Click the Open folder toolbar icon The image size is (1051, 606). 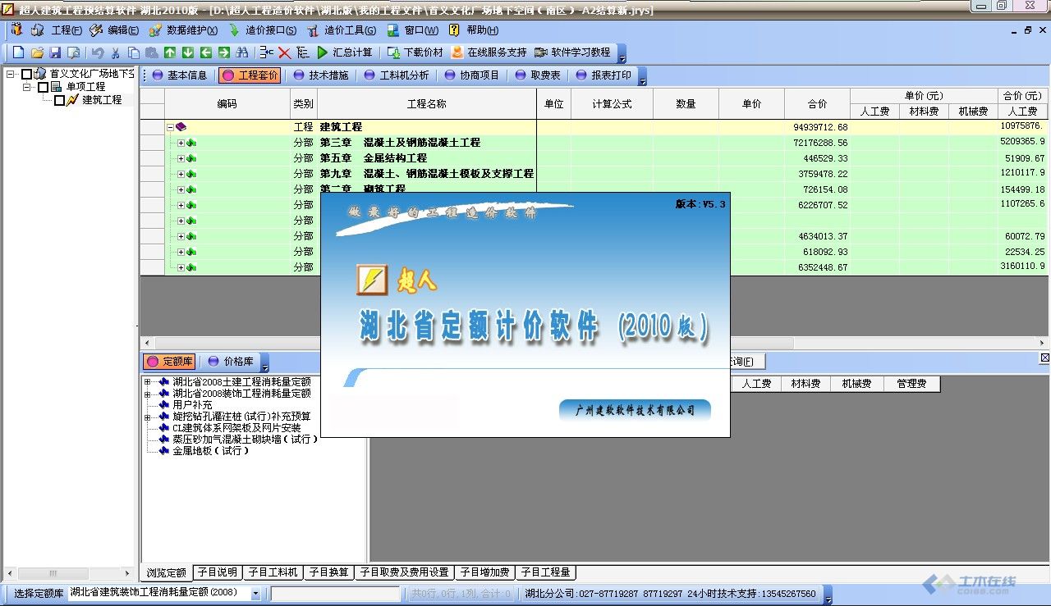click(x=37, y=52)
